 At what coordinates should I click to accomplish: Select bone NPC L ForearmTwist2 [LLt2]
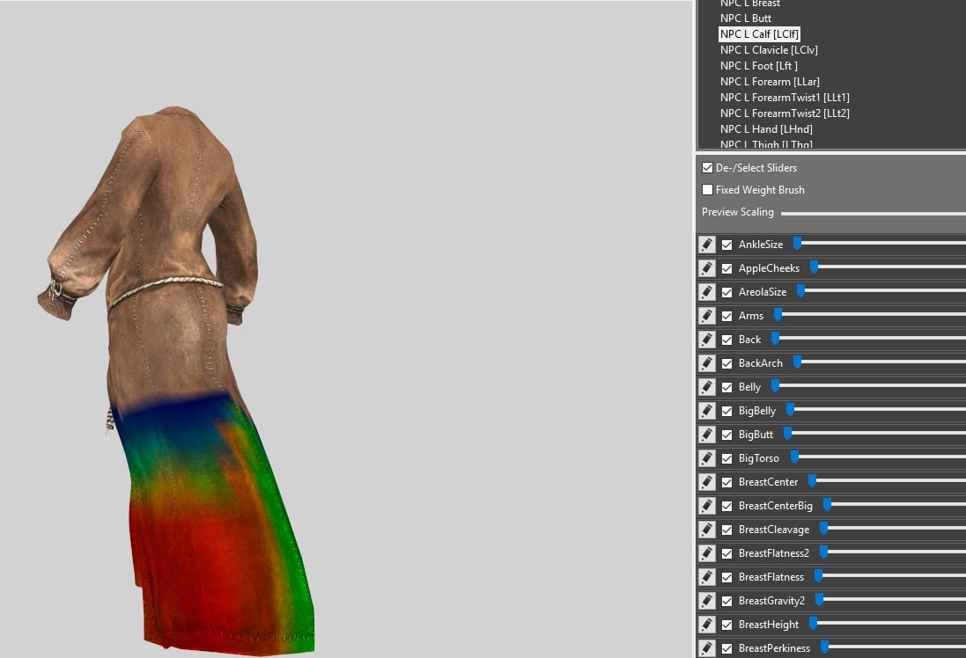point(785,113)
